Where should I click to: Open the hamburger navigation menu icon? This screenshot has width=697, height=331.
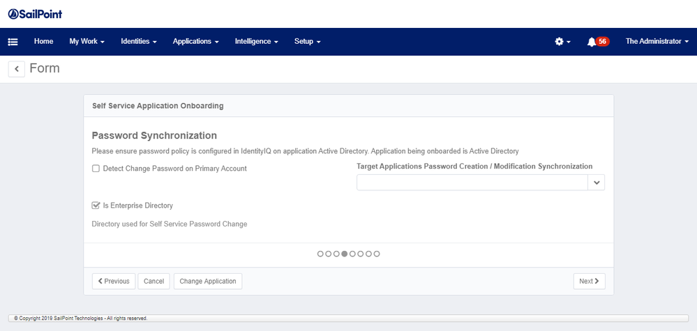[x=13, y=42]
